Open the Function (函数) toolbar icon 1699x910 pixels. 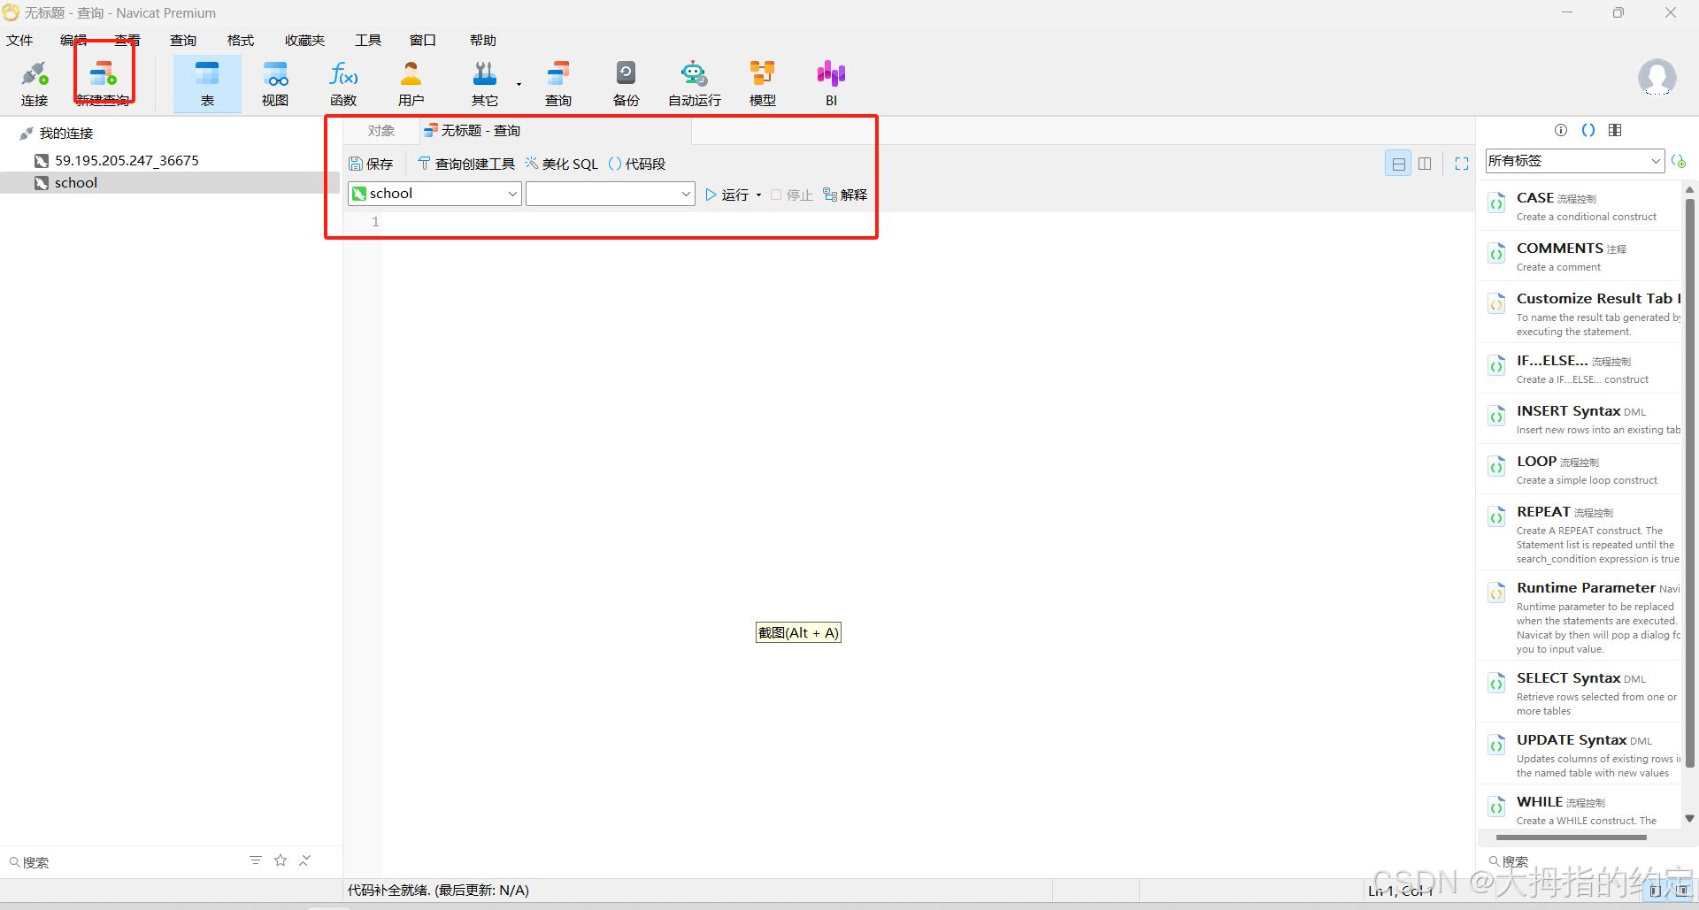coord(343,82)
